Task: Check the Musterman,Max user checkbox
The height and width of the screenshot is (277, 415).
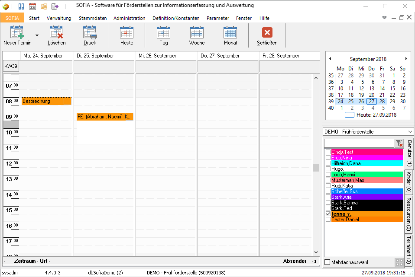Action: point(328,180)
